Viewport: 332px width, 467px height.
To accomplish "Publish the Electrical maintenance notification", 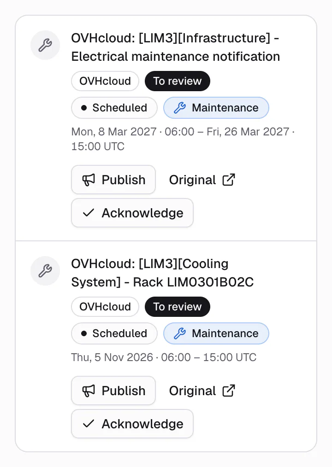I will (113, 180).
